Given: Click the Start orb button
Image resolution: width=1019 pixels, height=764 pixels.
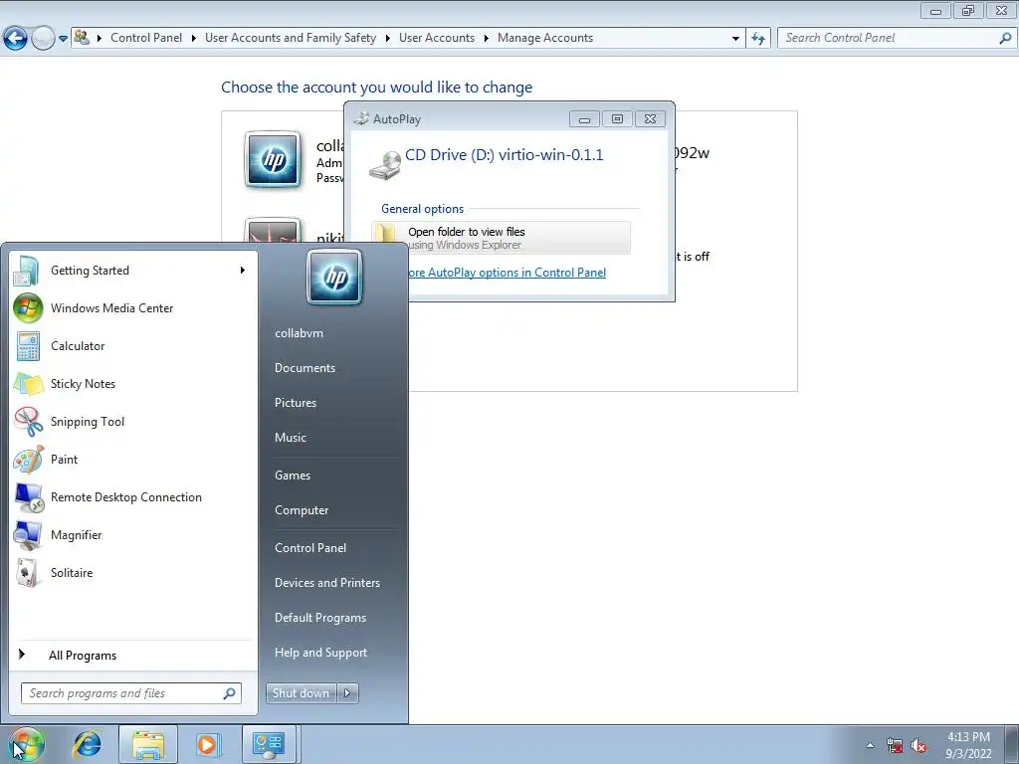Looking at the screenshot, I should click(26, 745).
